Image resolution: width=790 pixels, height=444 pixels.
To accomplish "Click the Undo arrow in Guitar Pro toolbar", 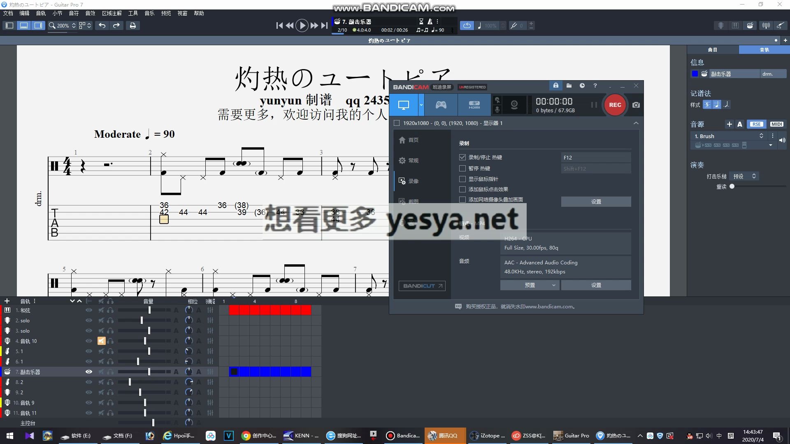I will [x=102, y=25].
